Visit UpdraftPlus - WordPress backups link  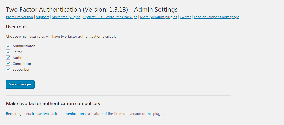110,17
